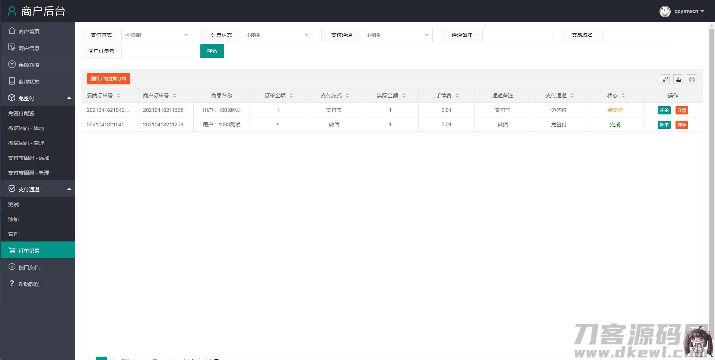Click 详情 on the completed WeChat order
The image size is (715, 360).
(x=682, y=125)
